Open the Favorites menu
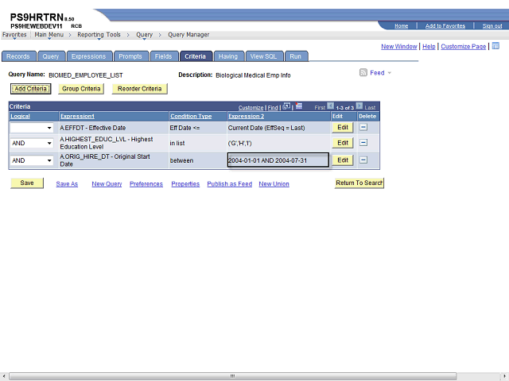This screenshot has height=381, width=509. click(14, 35)
